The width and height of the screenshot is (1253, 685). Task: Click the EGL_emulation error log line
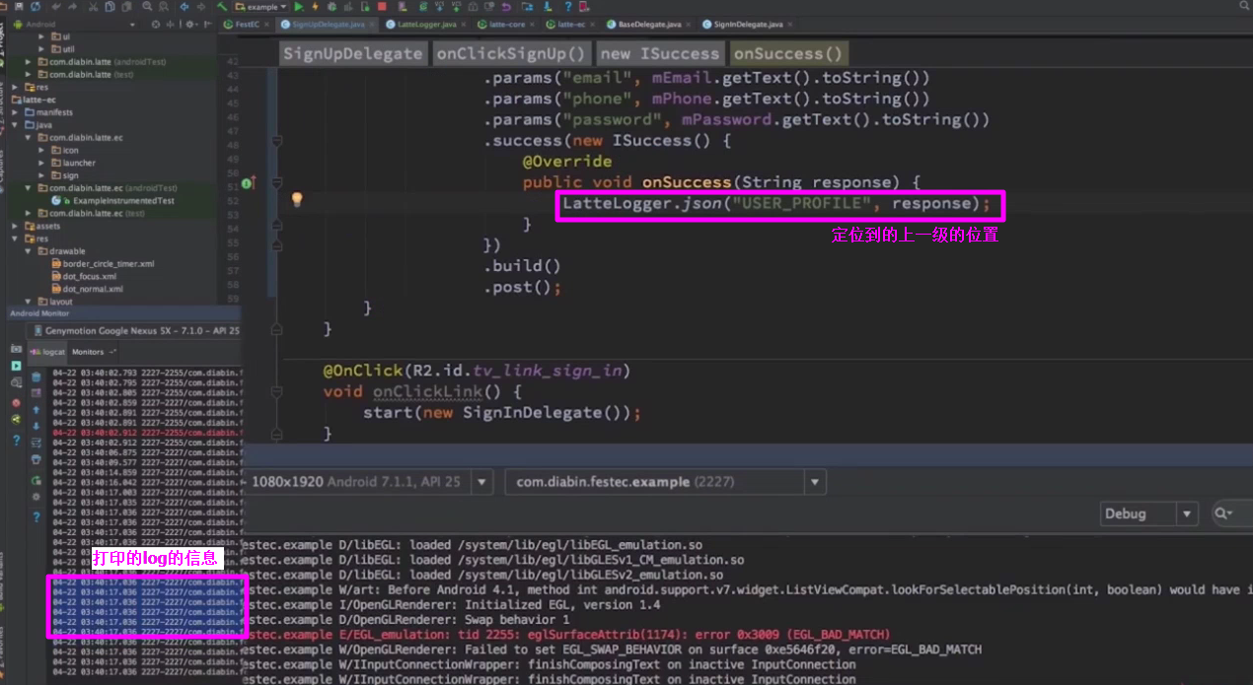567,634
